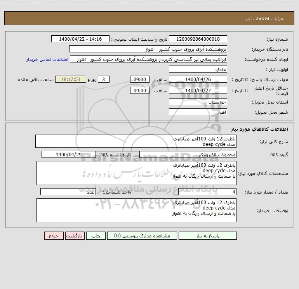Click the چاپ print button

[x=96, y=235]
